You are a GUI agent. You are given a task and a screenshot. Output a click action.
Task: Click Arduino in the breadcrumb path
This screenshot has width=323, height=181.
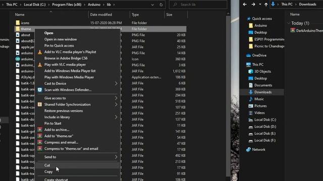pos(94,5)
